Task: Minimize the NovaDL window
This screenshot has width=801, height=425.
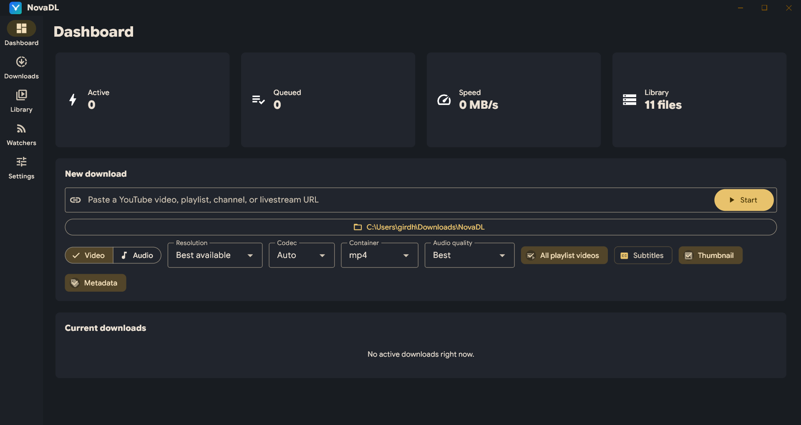Action: (x=741, y=7)
